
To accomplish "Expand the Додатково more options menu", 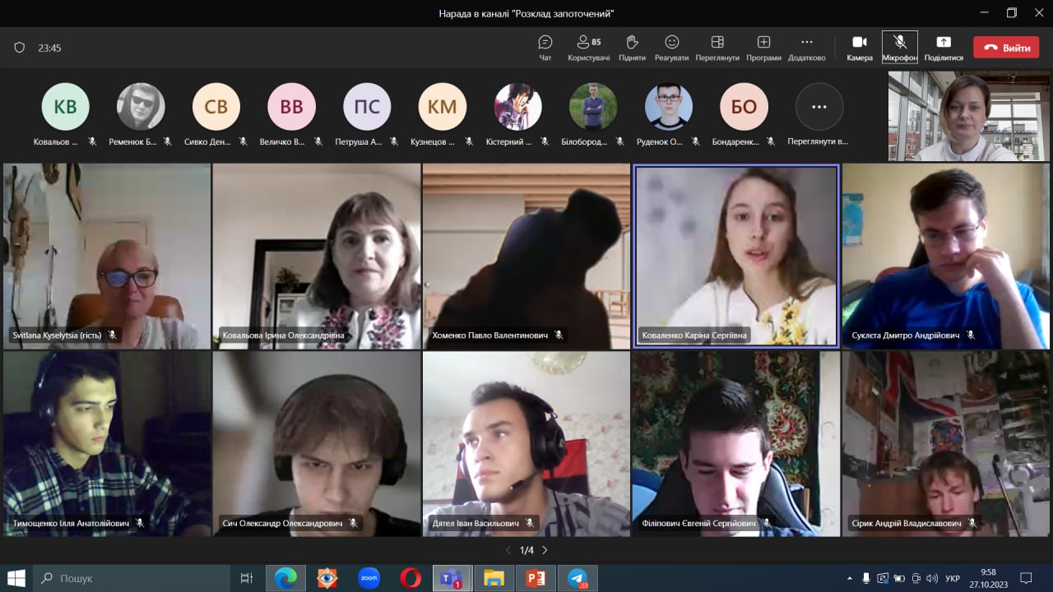I will (806, 47).
